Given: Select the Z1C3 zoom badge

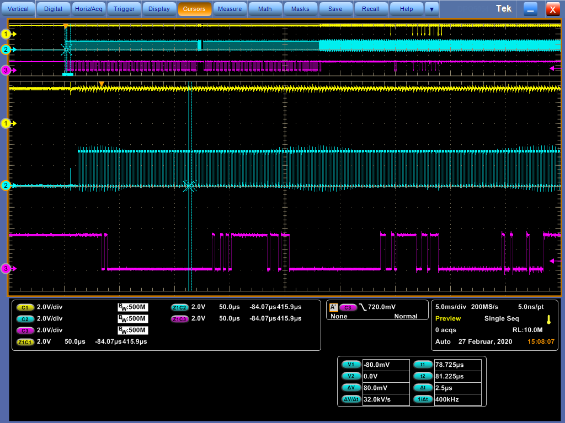Looking at the screenshot, I should (180, 318).
